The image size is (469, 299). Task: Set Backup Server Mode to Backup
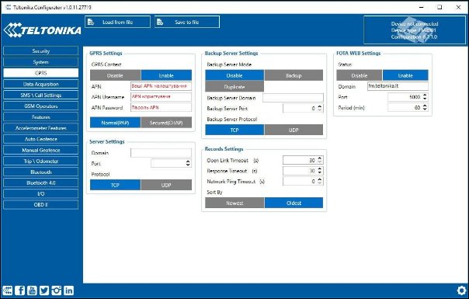tap(294, 75)
